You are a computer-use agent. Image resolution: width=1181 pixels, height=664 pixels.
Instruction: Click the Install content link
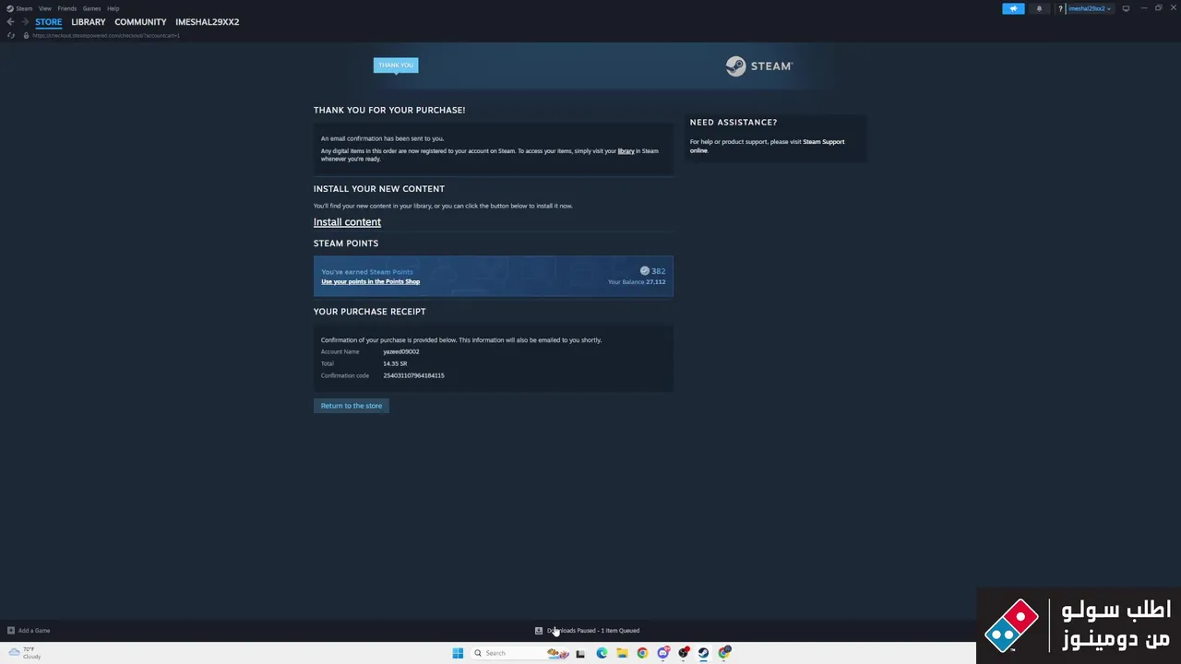coord(347,222)
